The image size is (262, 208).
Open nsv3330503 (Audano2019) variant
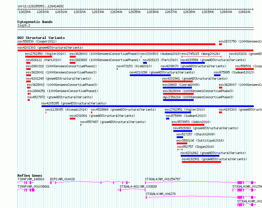pyautogui.click(x=161, y=54)
